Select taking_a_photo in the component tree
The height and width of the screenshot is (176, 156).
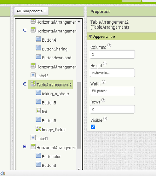(55, 94)
